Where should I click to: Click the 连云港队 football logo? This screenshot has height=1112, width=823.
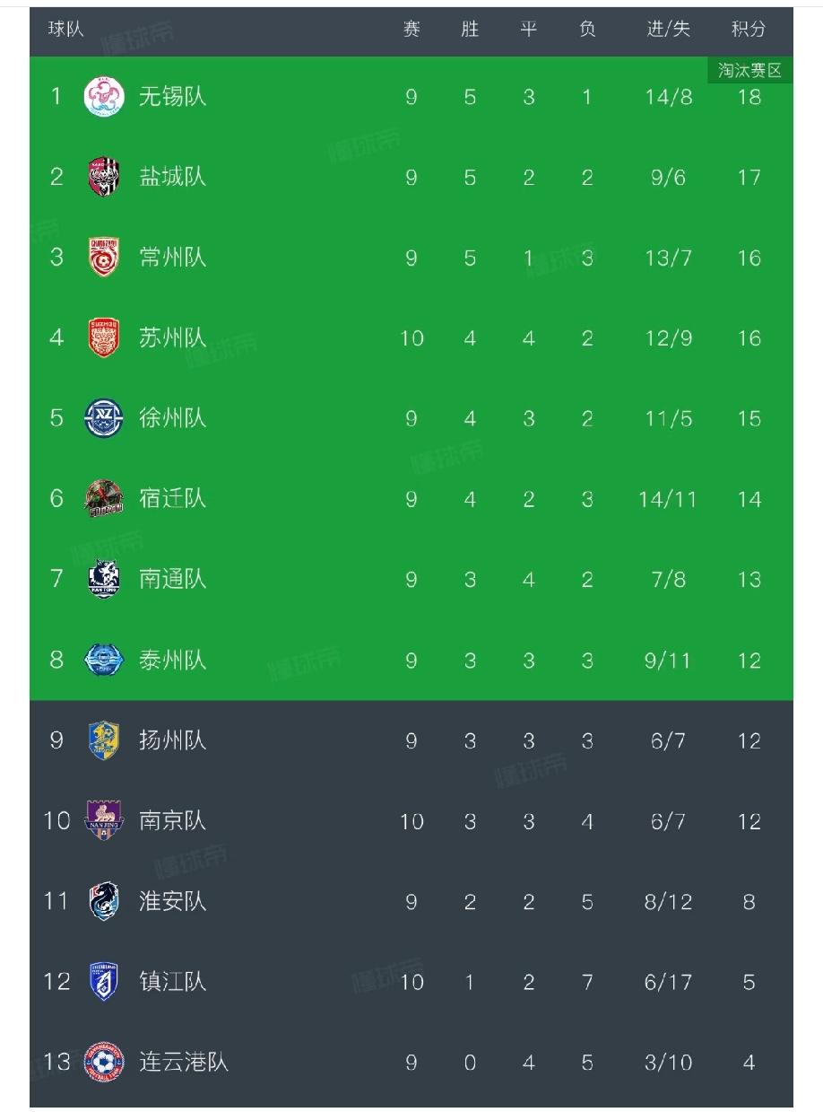point(104,1062)
